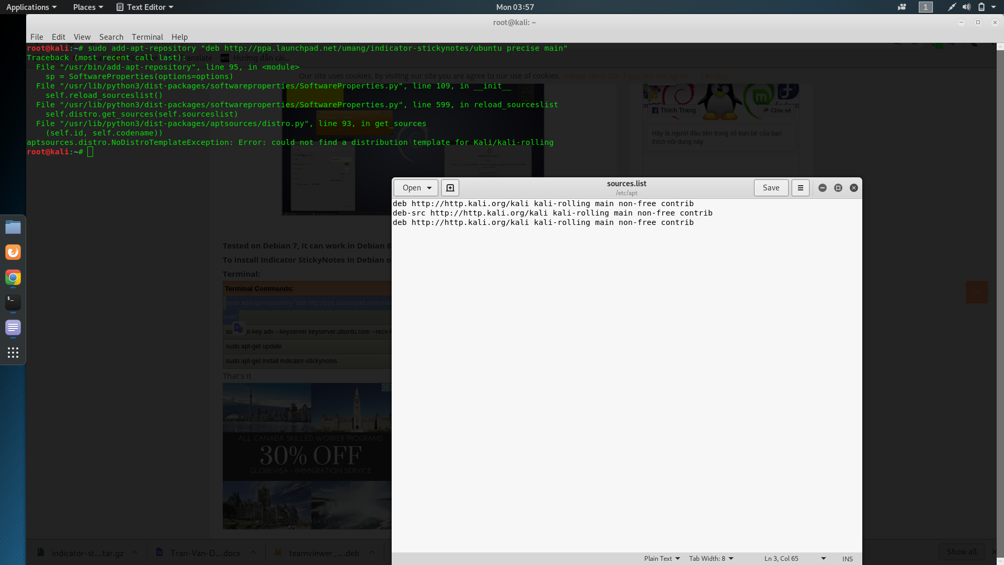Launch Firefox from the dock
The width and height of the screenshot is (1004, 565).
tap(13, 252)
